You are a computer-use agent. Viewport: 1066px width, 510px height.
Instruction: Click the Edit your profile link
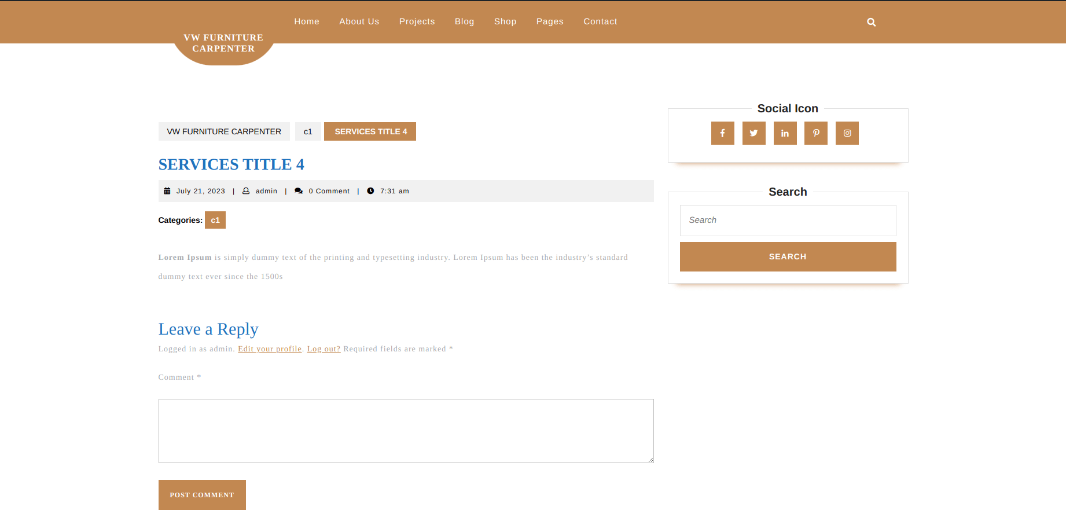270,349
